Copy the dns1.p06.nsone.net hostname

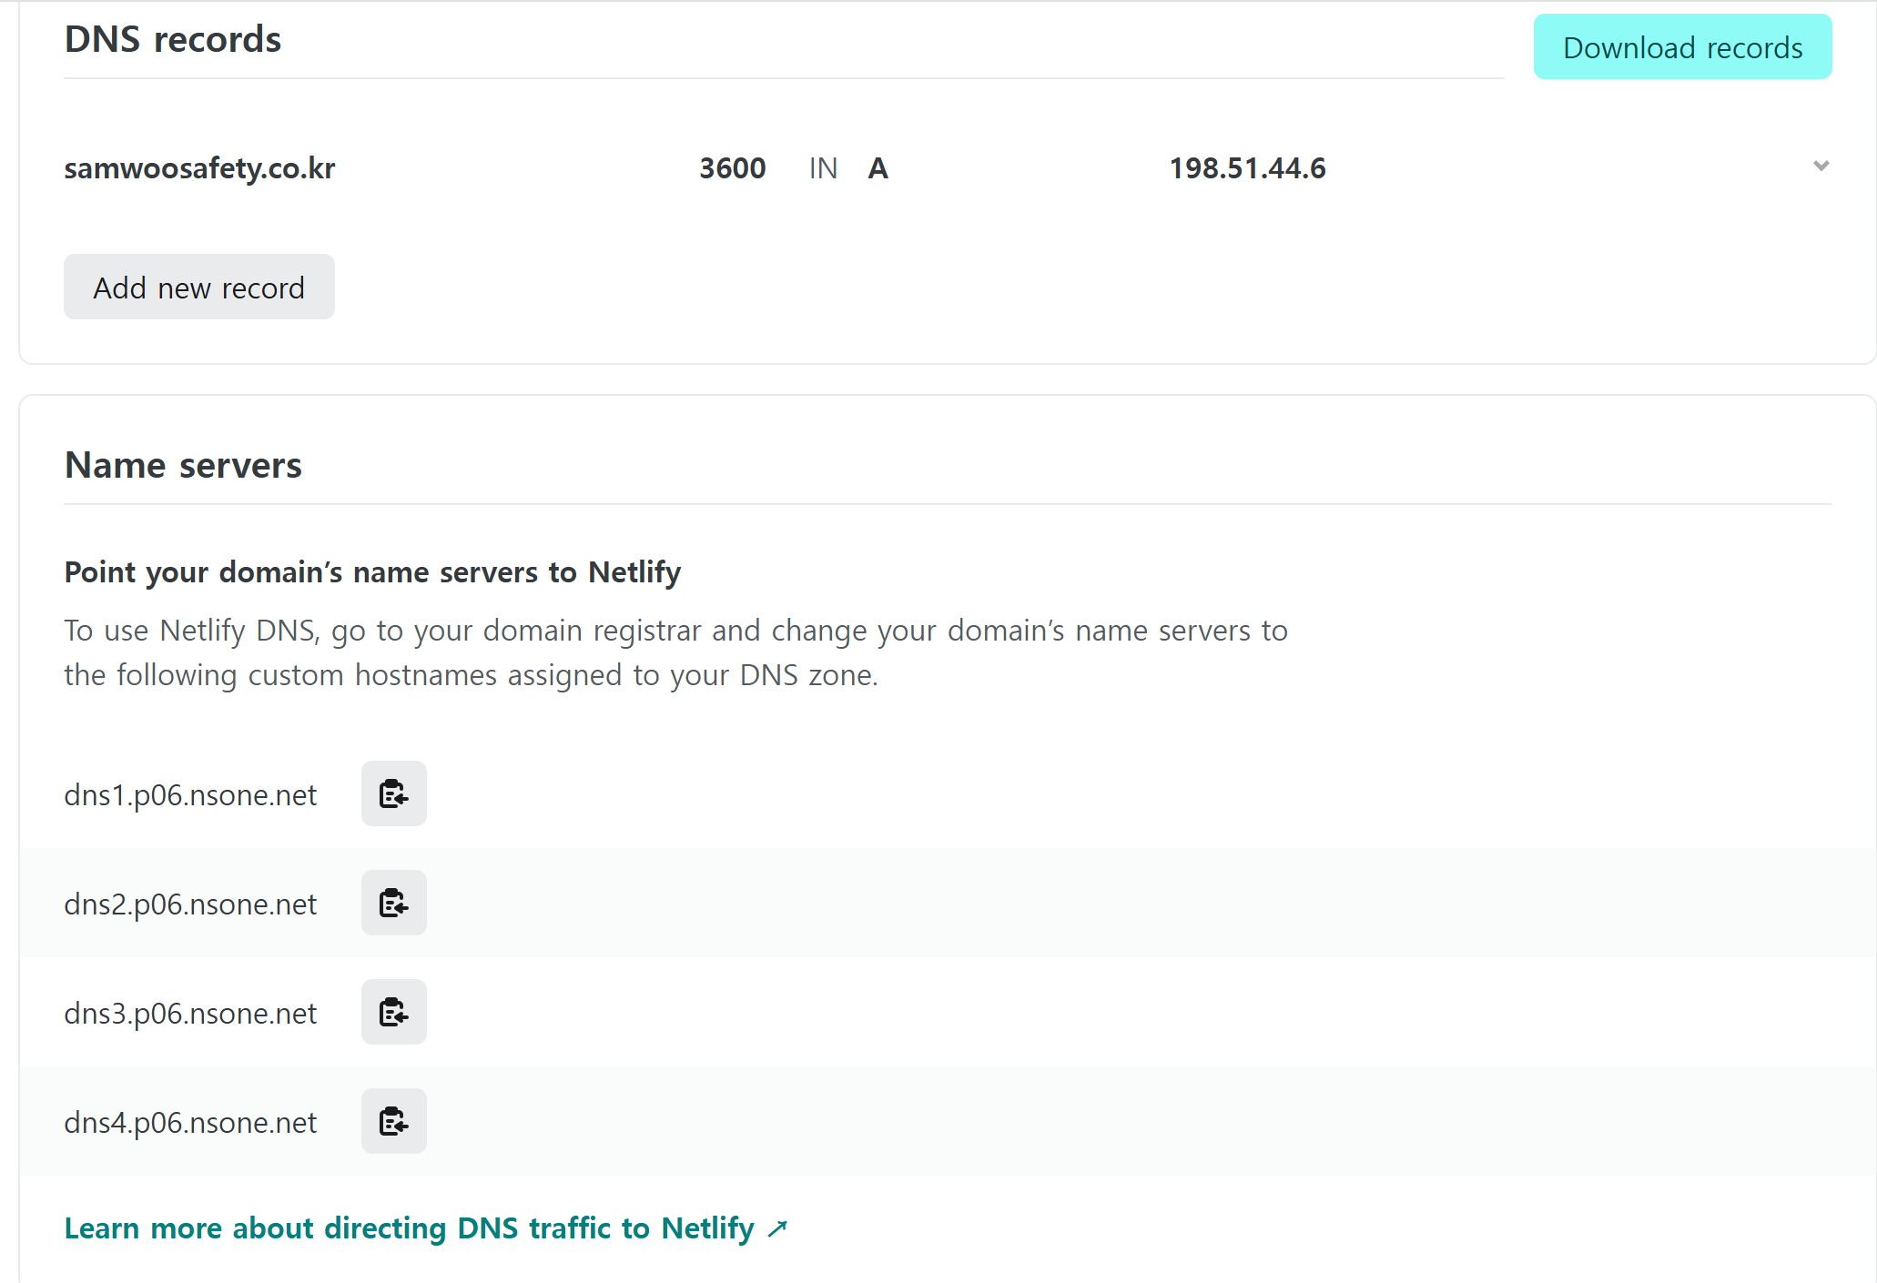[x=393, y=793]
